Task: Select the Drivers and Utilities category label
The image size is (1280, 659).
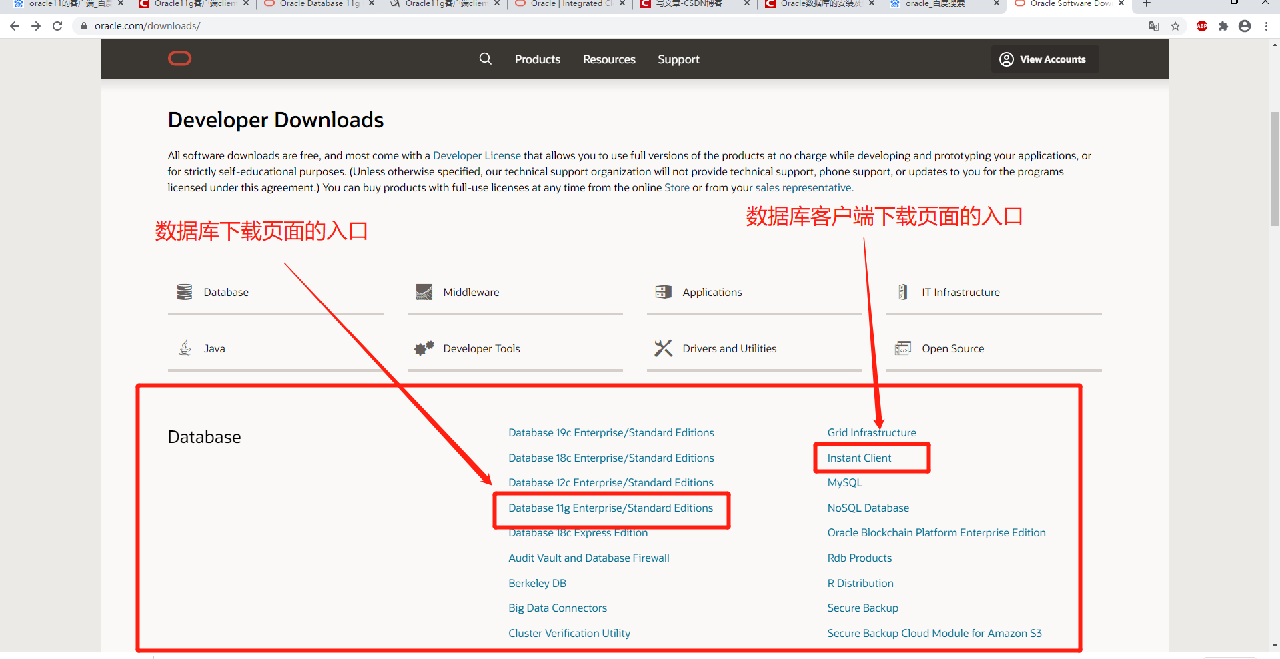Action: 729,348
